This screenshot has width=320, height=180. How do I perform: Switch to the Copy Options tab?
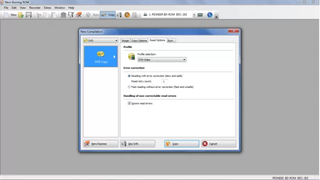pos(139,41)
